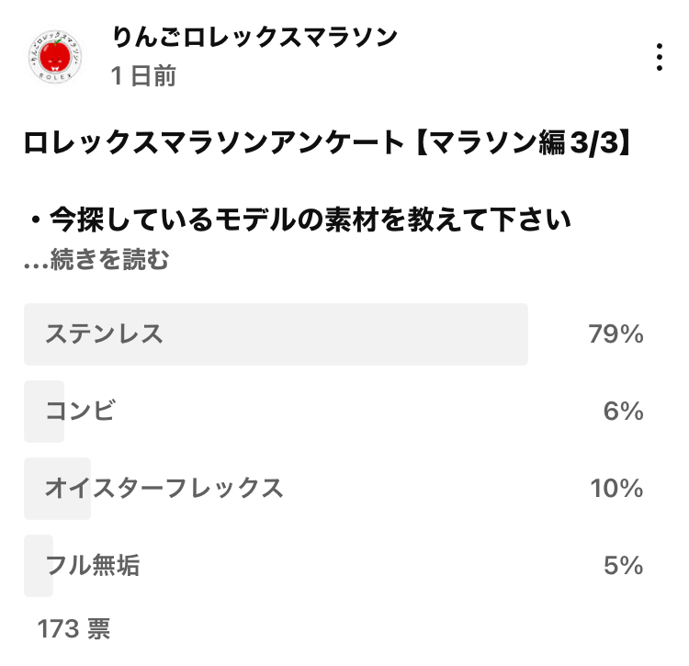The image size is (689, 666).
Task: Click the long gray ステンレス result bar
Action: [276, 333]
